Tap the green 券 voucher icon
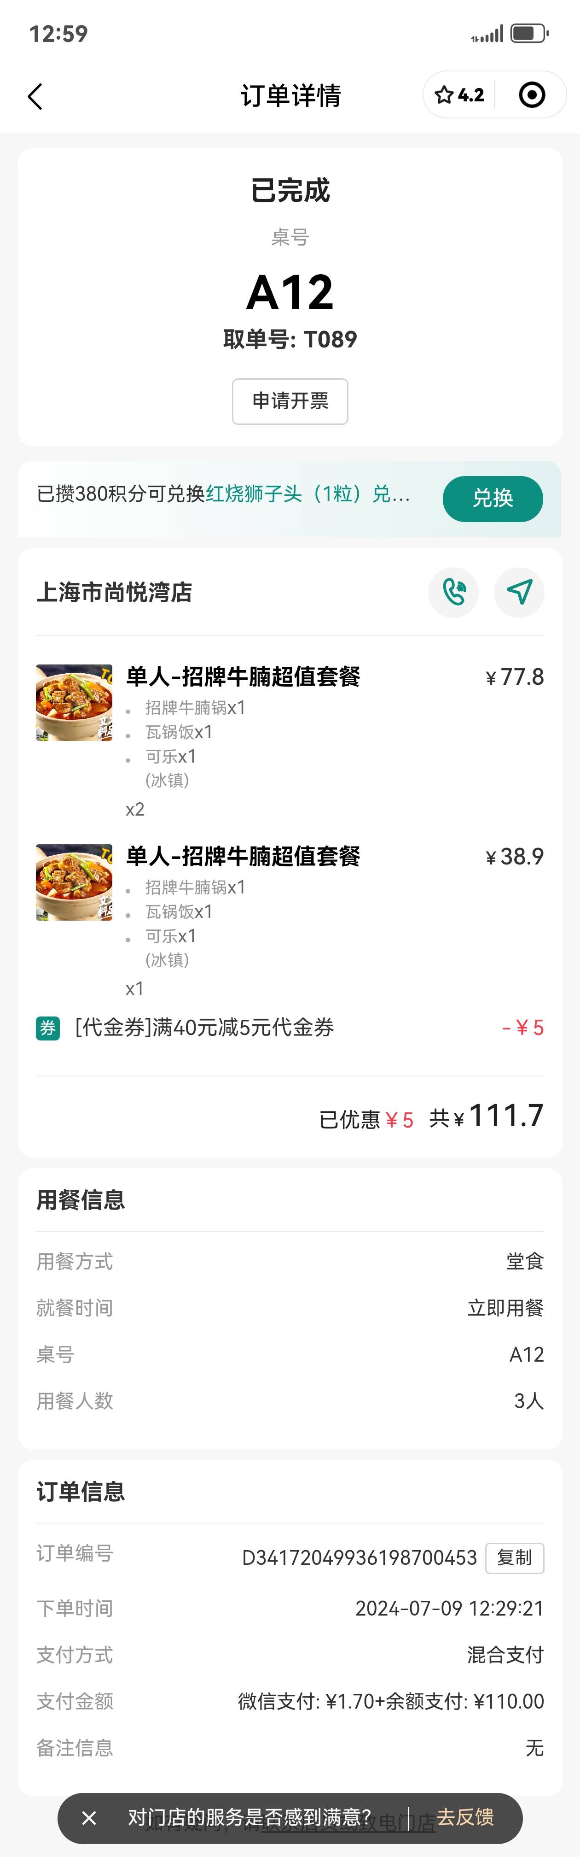Viewport: 580px width, 1857px height. click(x=47, y=1028)
